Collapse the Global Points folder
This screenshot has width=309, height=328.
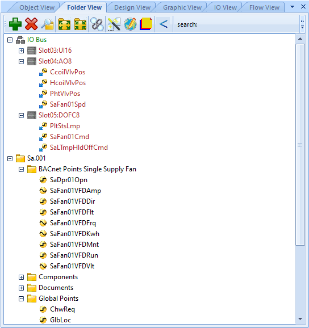pyautogui.click(x=21, y=298)
